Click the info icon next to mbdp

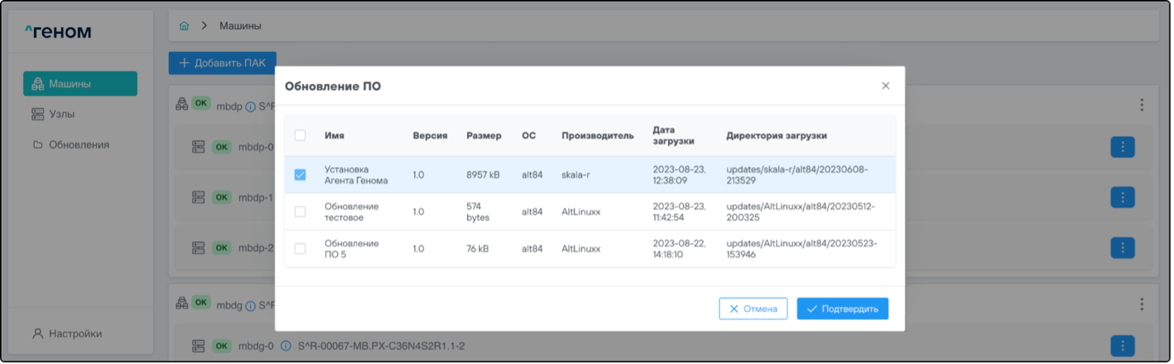point(251,107)
